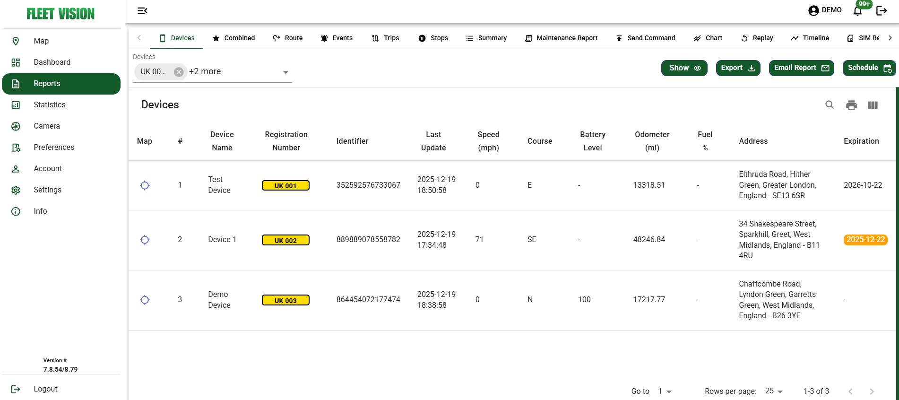
Task: Switch to the Events tab
Action: click(337, 38)
